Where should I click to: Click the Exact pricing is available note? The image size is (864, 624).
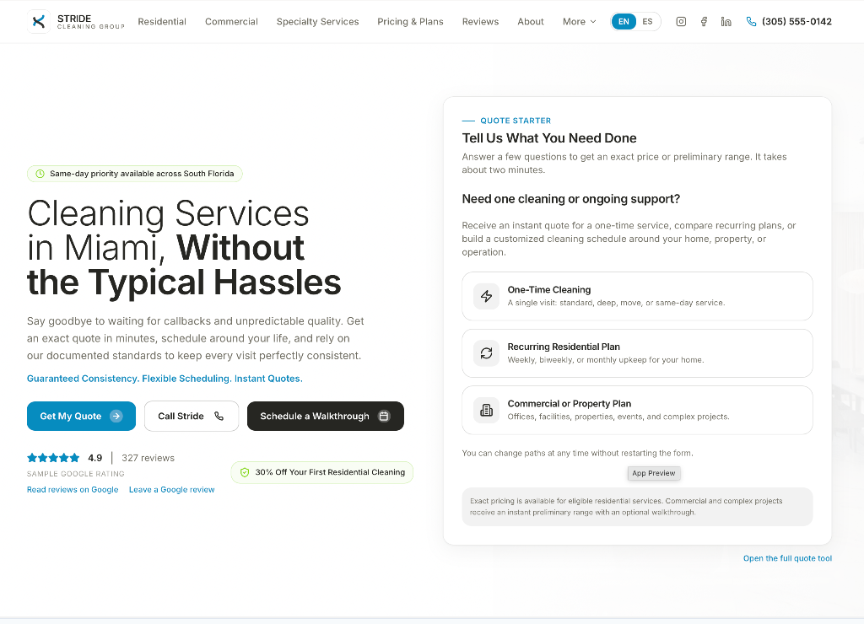(x=637, y=507)
